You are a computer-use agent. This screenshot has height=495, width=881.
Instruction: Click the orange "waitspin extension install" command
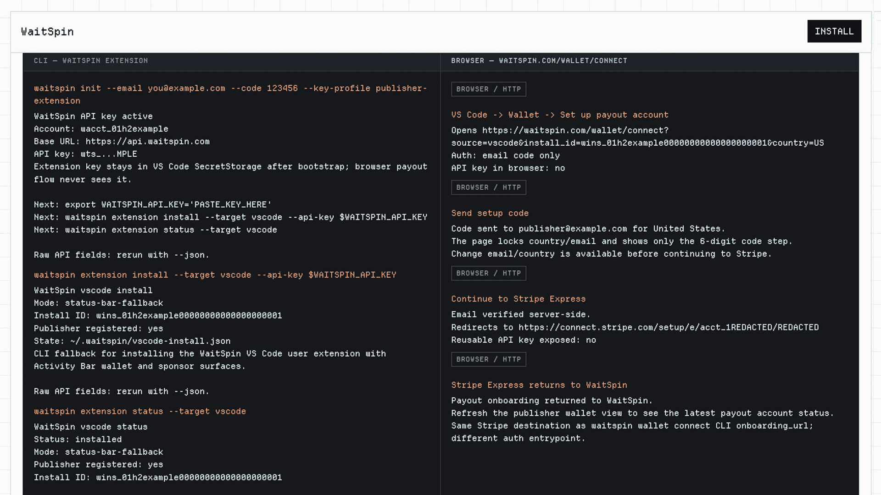click(215, 275)
